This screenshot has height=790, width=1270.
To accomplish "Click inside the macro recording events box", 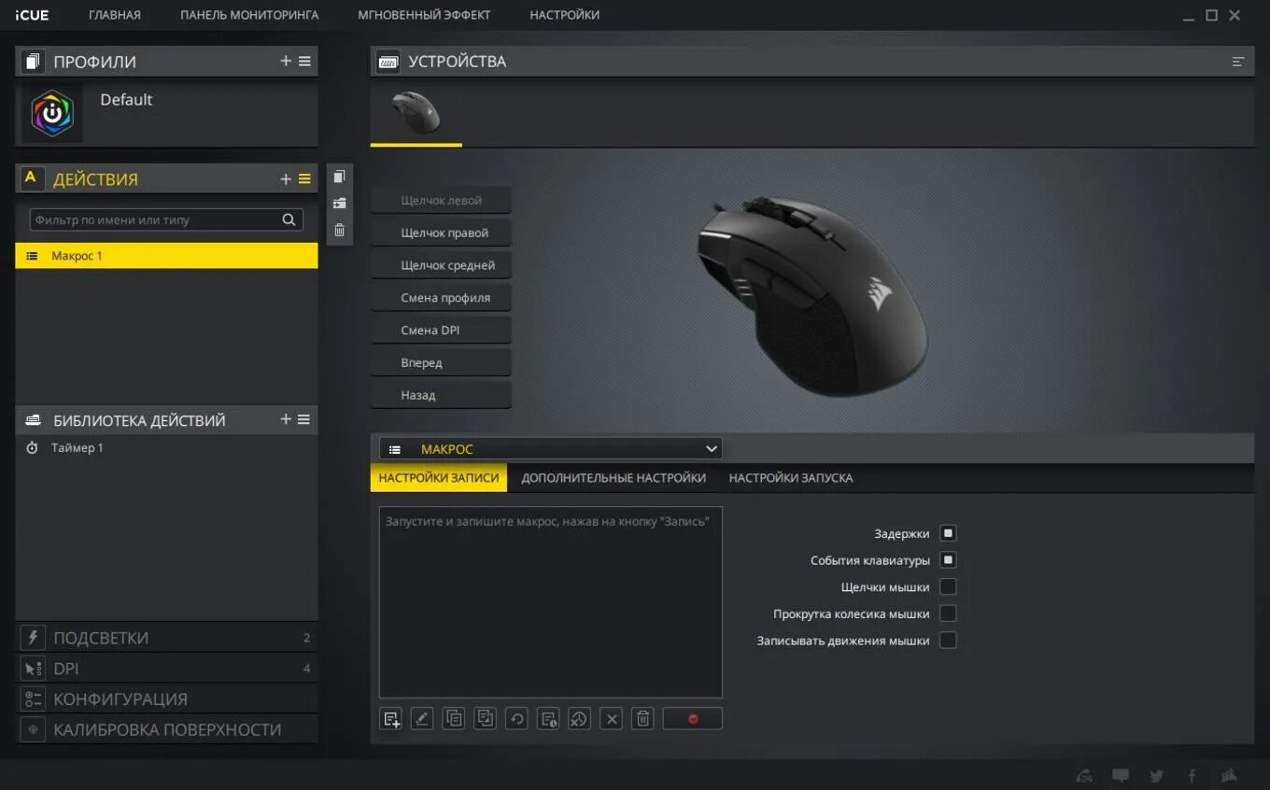I will click(x=551, y=602).
